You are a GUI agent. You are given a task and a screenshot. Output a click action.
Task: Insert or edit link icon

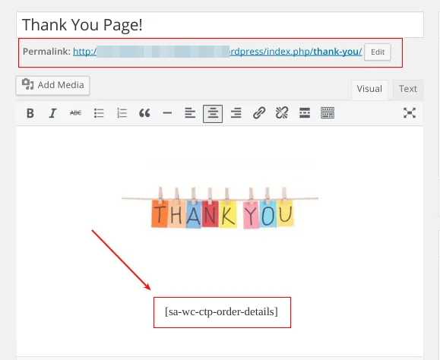[259, 113]
